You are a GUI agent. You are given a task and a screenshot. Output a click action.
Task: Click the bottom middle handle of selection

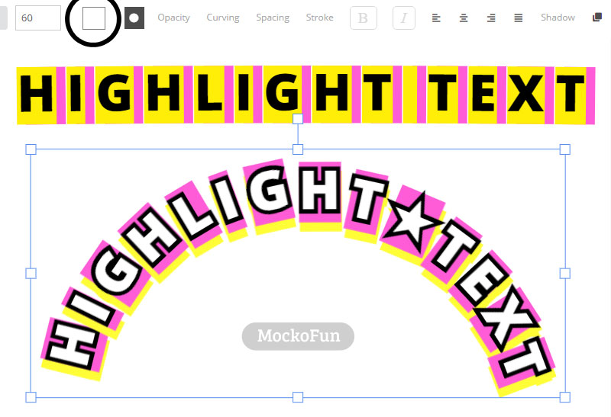298,397
